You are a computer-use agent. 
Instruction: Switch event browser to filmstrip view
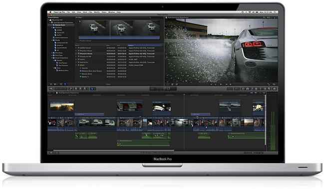pos(61,84)
